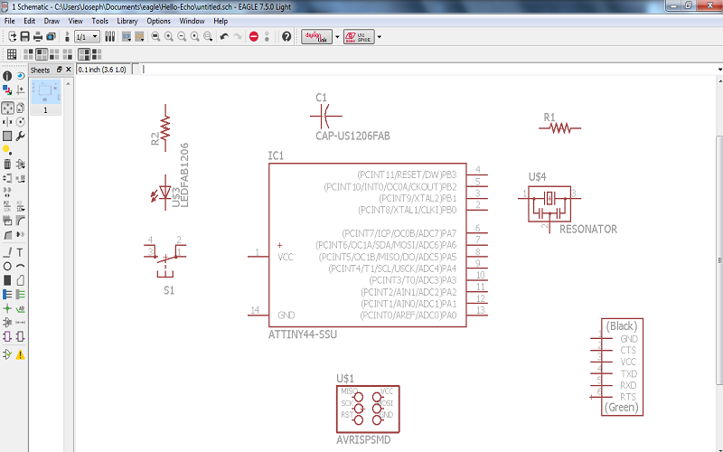This screenshot has width=723, height=452.
Task: Select the Circle drawing tool
Action: tap(7, 266)
